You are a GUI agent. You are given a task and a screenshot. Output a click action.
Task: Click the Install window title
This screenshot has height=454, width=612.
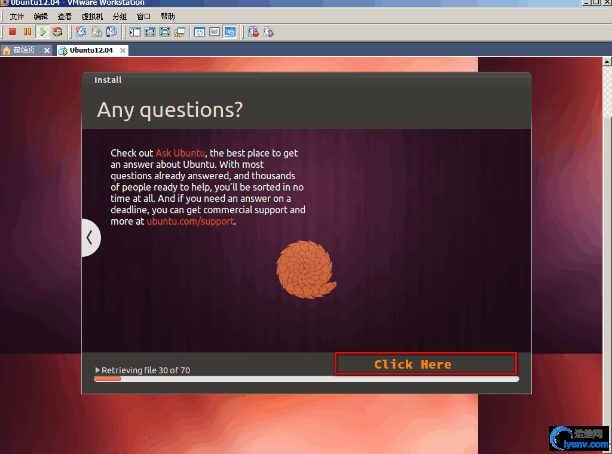[108, 80]
